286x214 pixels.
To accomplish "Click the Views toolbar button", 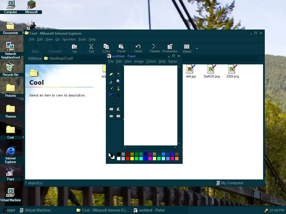I will [x=187, y=48].
